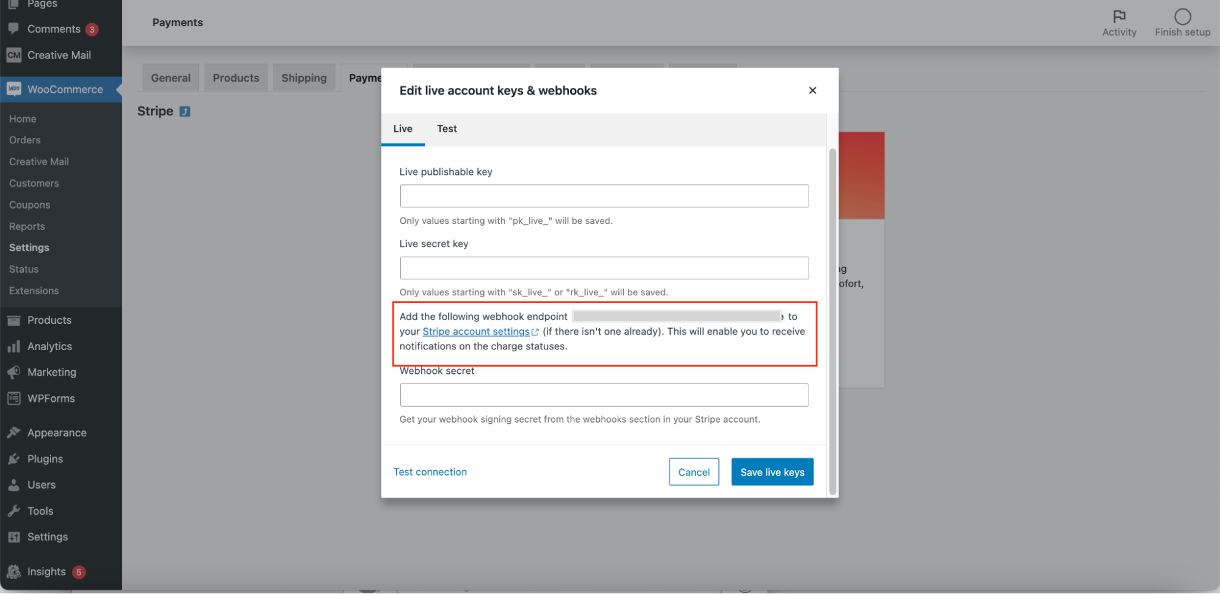Select the Products sidebar icon
The width and height of the screenshot is (1220, 594).
pyautogui.click(x=15, y=320)
